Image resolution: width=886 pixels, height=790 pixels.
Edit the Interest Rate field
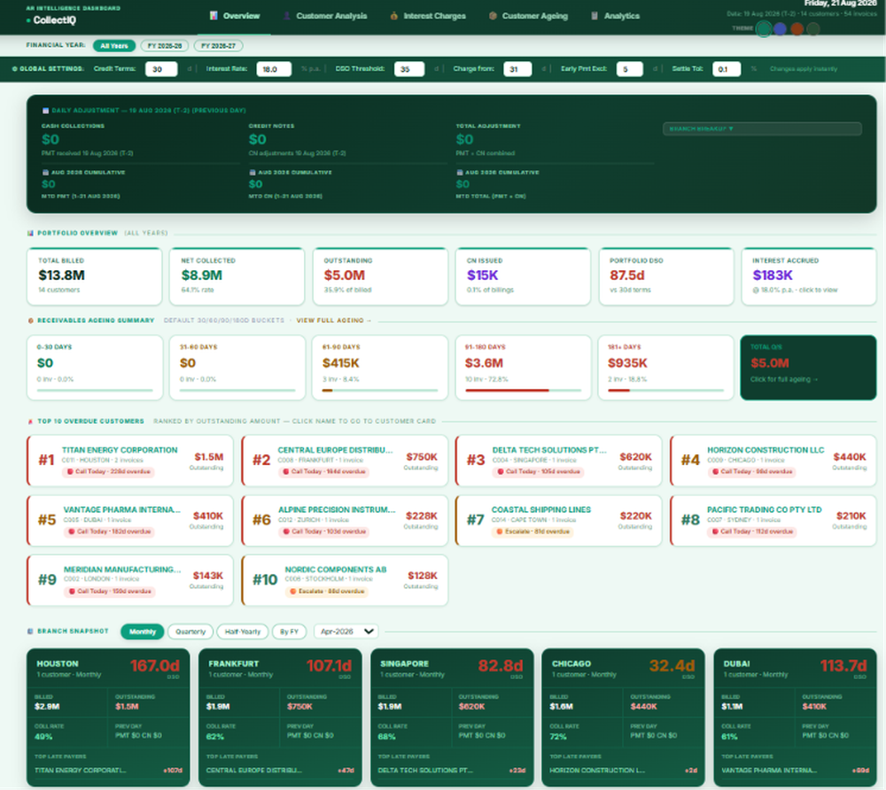[274, 69]
